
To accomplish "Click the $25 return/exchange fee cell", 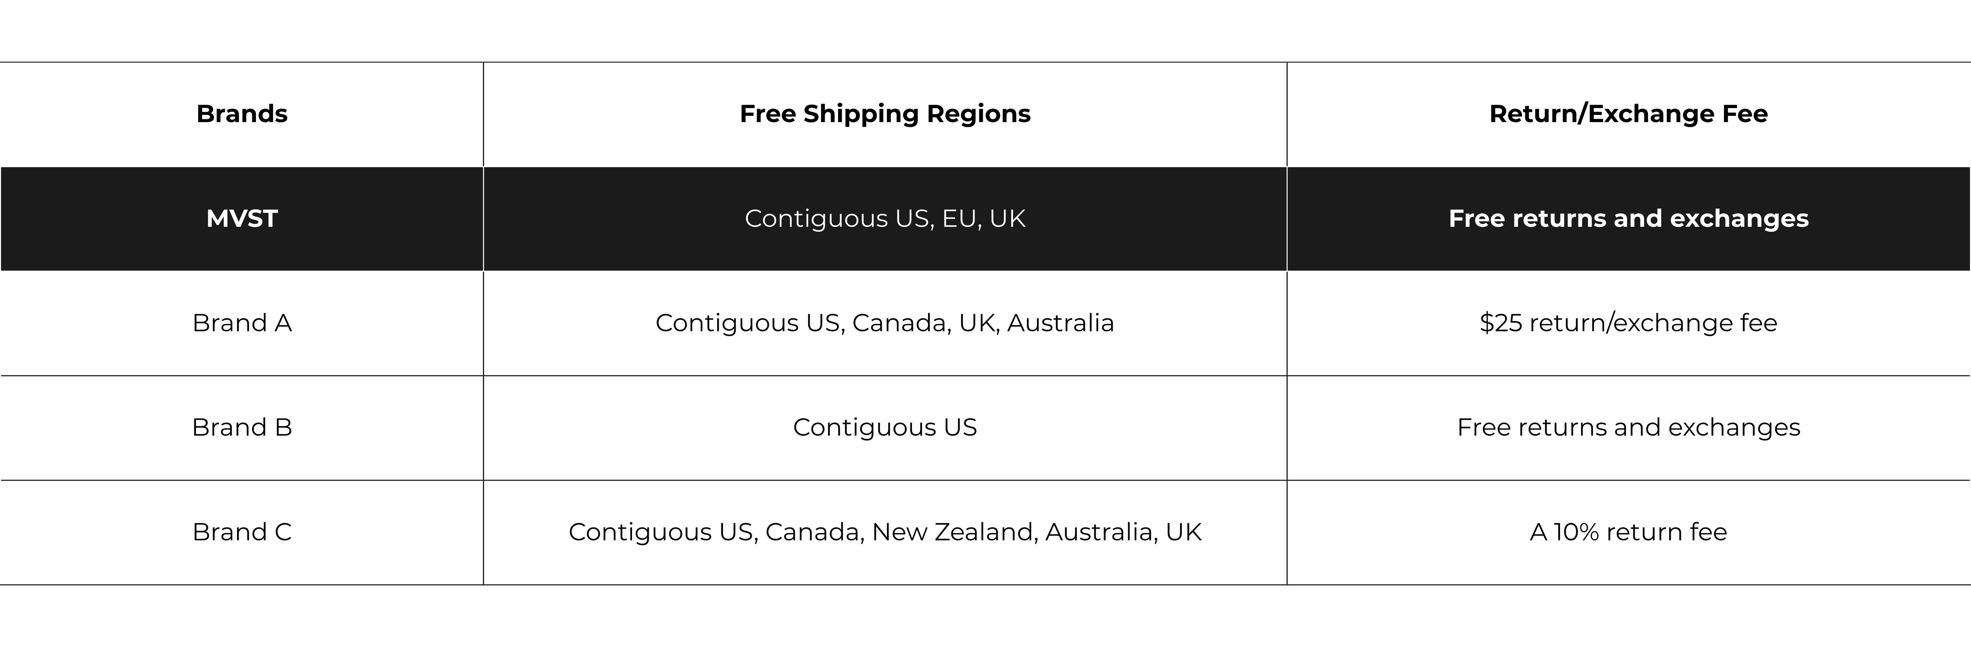I will pyautogui.click(x=1627, y=323).
